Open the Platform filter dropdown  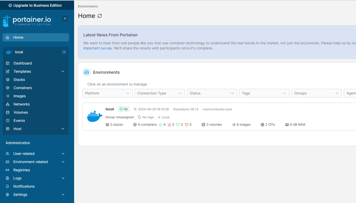(x=107, y=93)
